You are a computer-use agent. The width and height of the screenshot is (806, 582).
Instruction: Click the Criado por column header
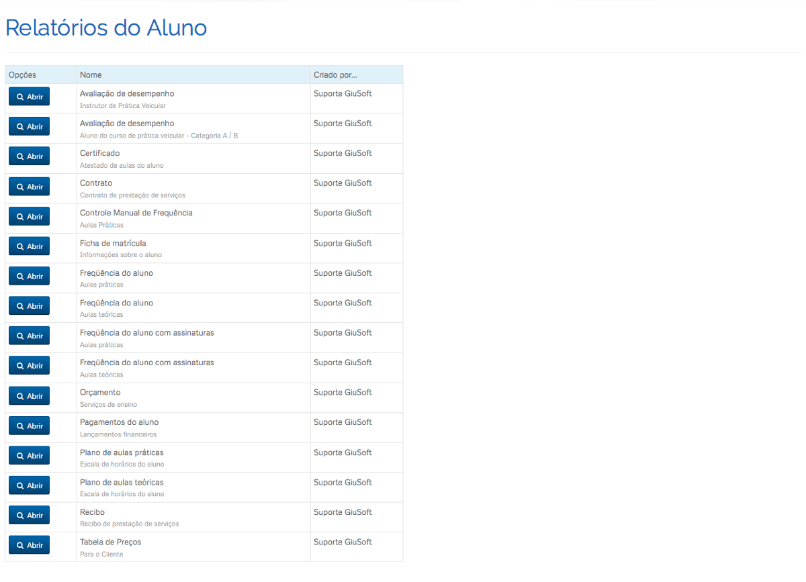pyautogui.click(x=335, y=75)
